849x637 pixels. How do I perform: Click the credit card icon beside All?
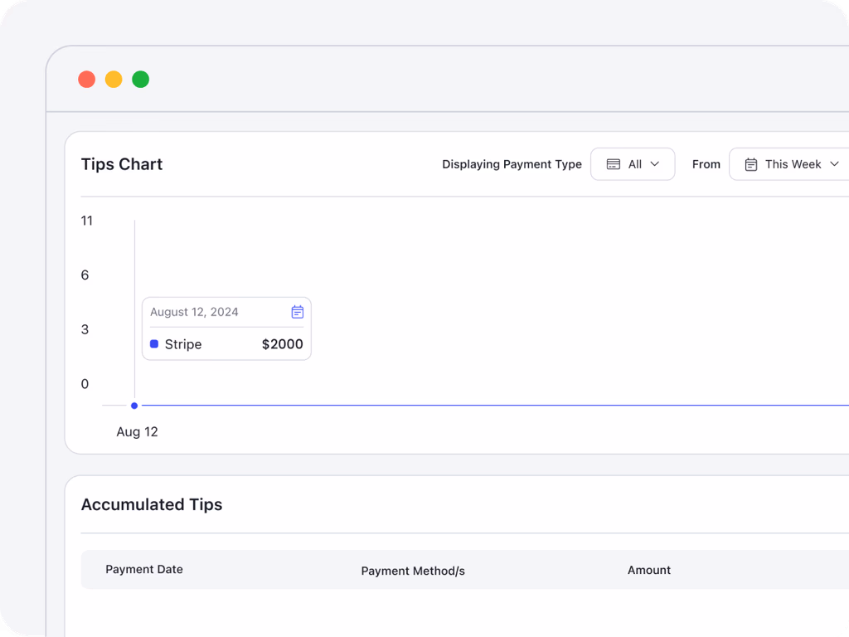[x=614, y=164]
